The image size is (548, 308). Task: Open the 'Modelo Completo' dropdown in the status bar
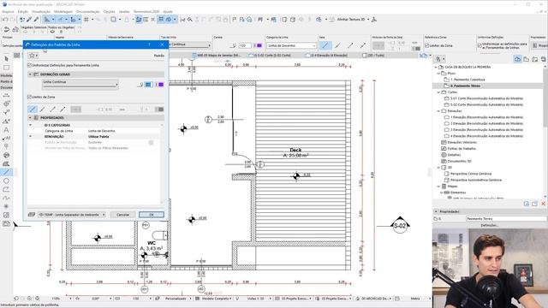coord(213,299)
